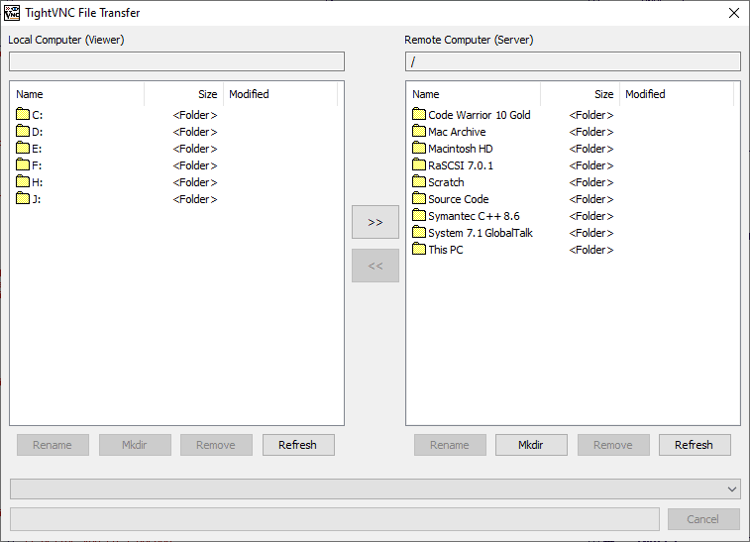Click the Cancel button
Image resolution: width=750 pixels, height=542 pixels.
(703, 519)
